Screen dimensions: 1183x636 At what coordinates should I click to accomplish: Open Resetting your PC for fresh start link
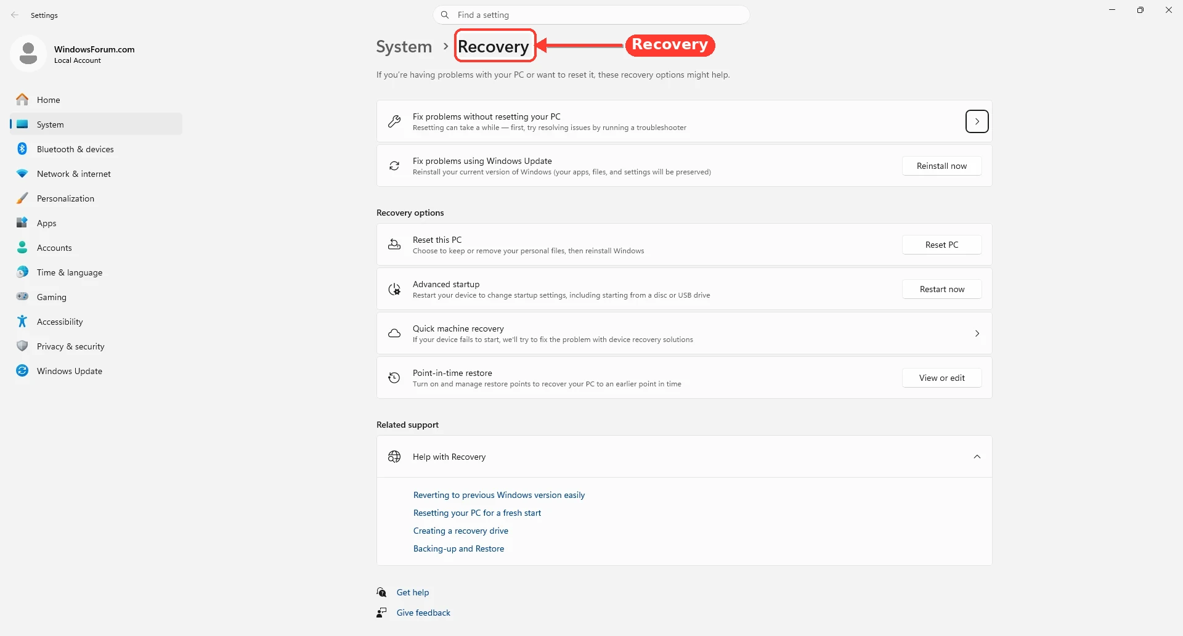coord(477,513)
